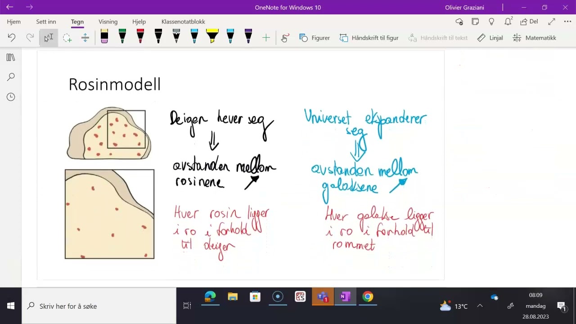
Task: Open Google Chrome from the taskbar
Action: [x=368, y=297]
